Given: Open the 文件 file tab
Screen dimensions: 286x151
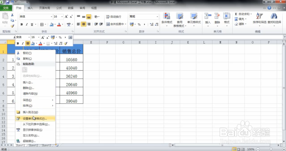Looking at the screenshot, I should [x=6, y=8].
